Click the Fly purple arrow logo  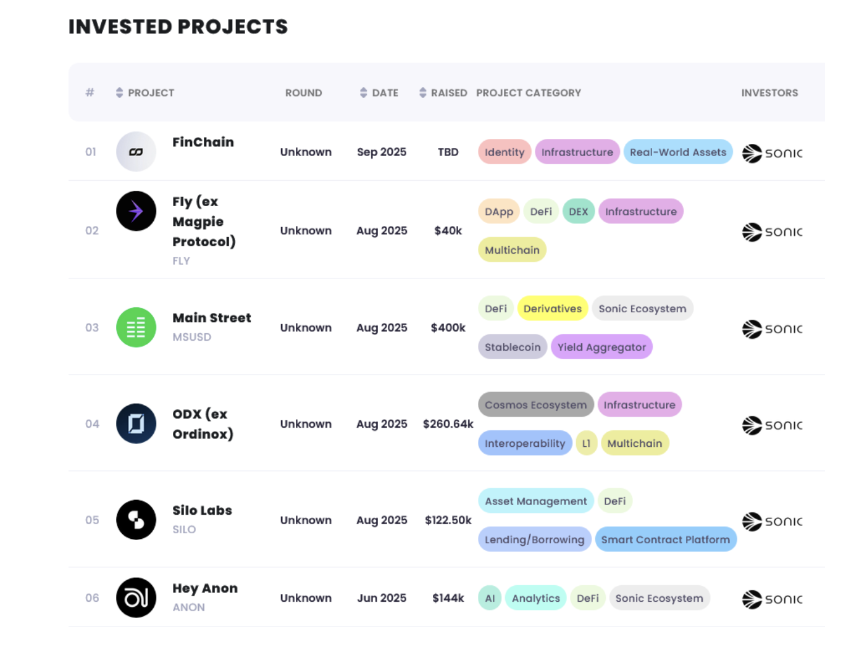pos(136,211)
